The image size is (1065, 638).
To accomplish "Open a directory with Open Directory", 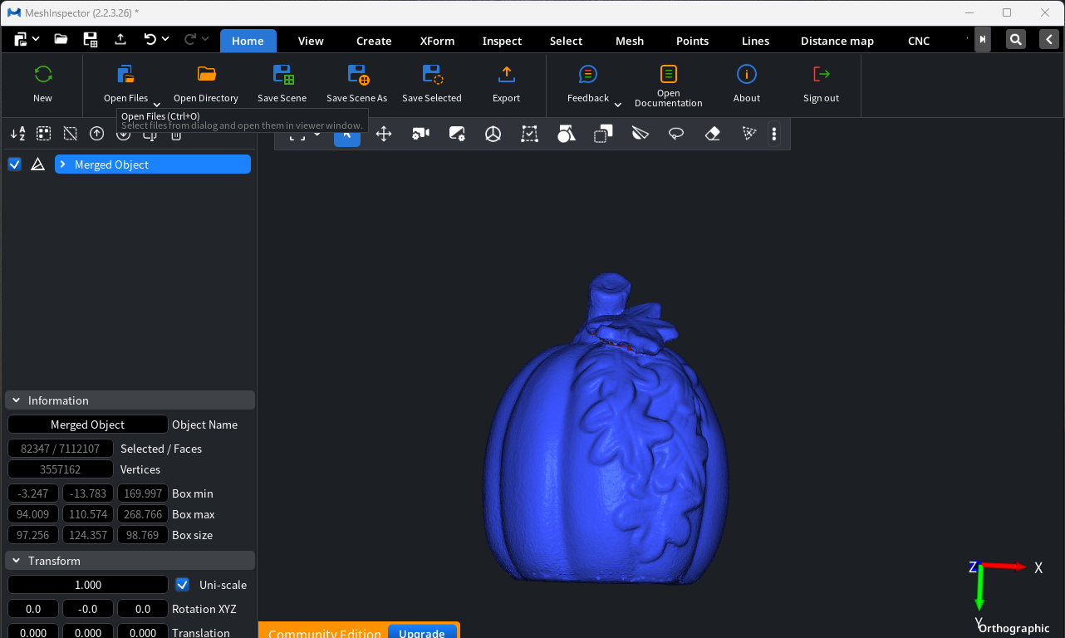I will coord(205,83).
